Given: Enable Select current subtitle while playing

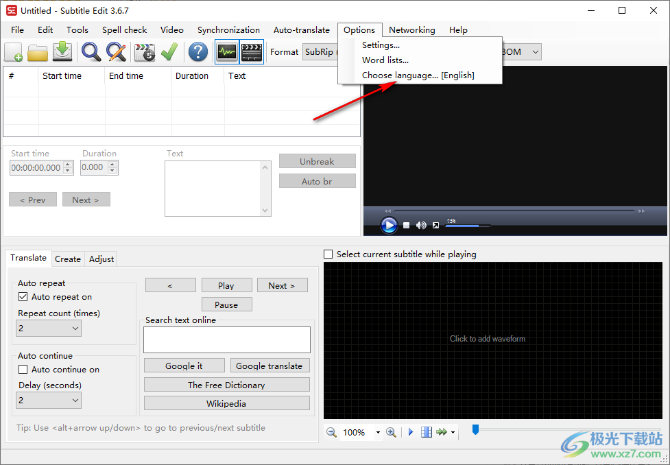Looking at the screenshot, I should [x=328, y=254].
